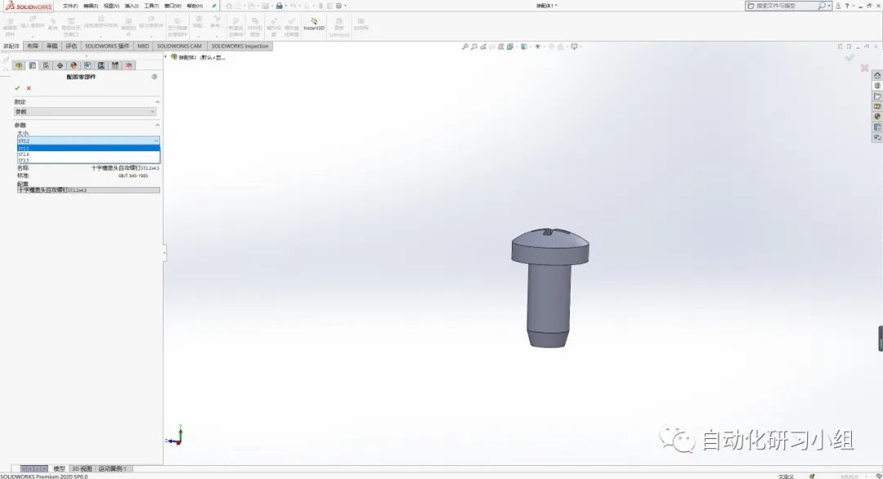Open the 视图(V) menu
Viewport: 883px width, 479px height.
(111, 6)
